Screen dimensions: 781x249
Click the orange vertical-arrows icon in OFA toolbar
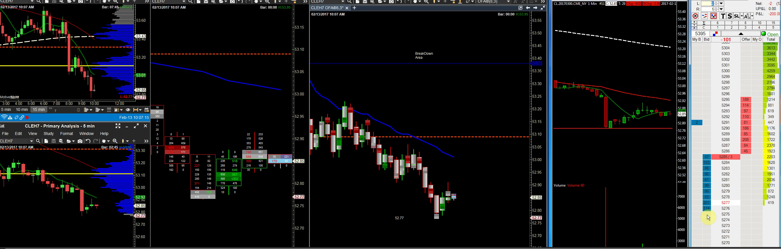click(460, 1)
